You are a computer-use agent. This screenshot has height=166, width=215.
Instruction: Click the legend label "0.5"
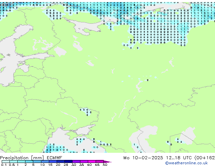(12, 165)
